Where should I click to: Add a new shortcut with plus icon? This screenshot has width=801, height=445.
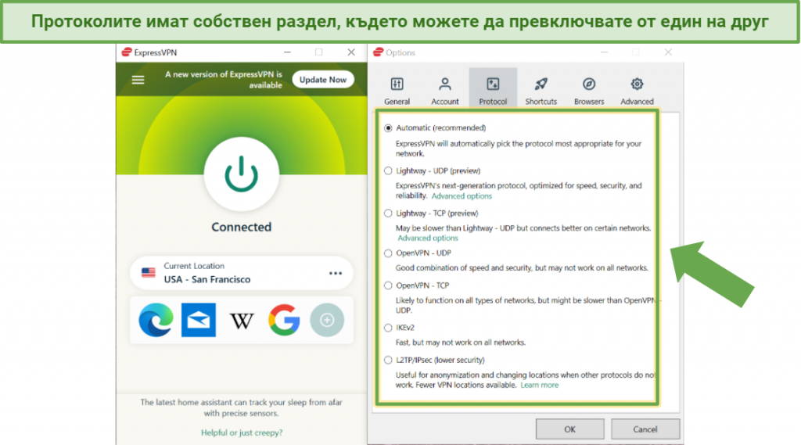pyautogui.click(x=327, y=320)
